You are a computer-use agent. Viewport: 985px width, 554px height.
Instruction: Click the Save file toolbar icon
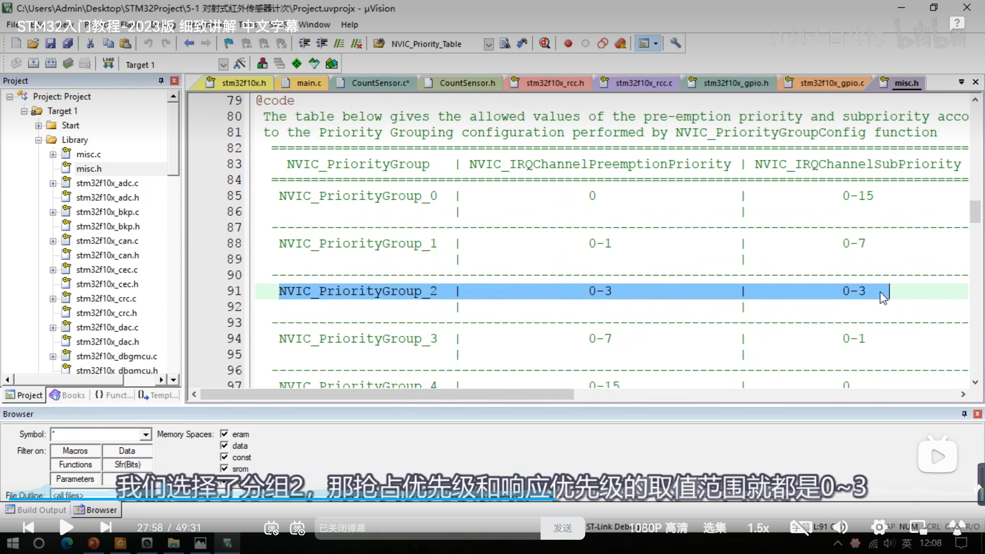click(x=50, y=43)
